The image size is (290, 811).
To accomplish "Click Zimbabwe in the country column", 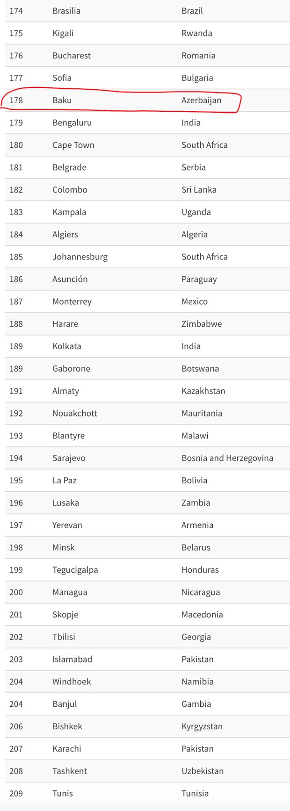I will pos(202,324).
